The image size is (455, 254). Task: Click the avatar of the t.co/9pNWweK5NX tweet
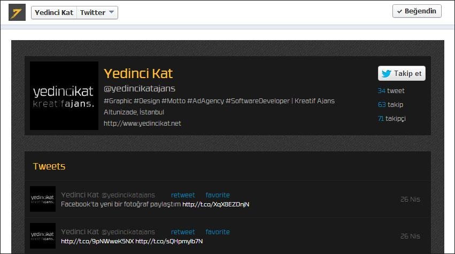click(x=43, y=236)
